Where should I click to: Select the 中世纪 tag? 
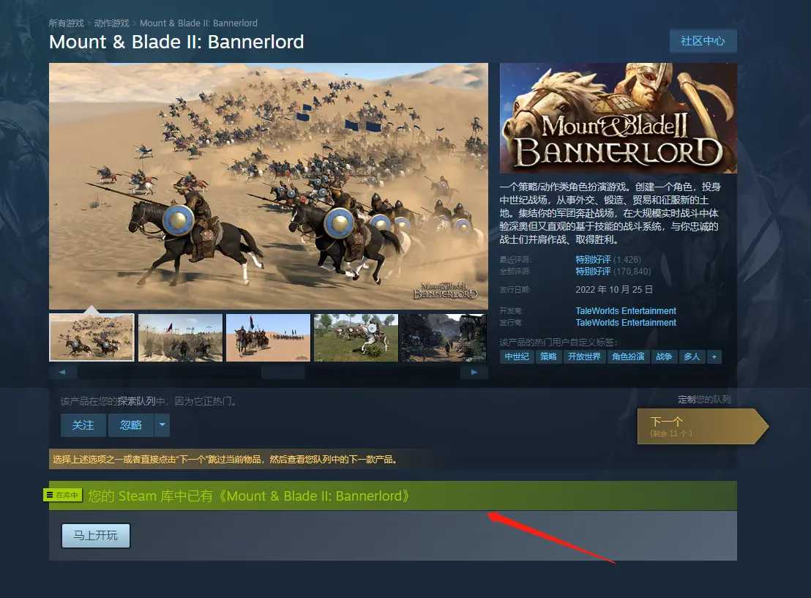(517, 356)
